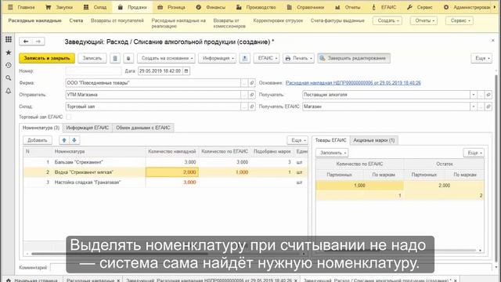Open Склад field link icon
This screenshot has height=282, width=501.
pos(252,107)
